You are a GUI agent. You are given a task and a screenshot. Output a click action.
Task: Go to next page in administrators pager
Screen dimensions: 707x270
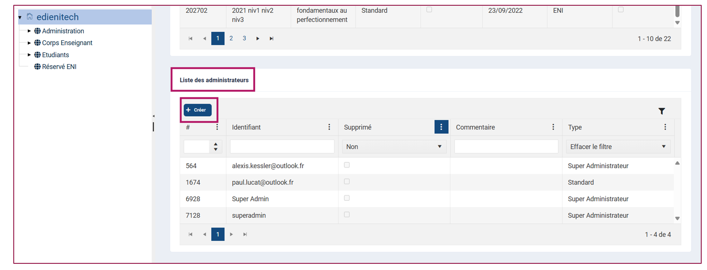231,235
